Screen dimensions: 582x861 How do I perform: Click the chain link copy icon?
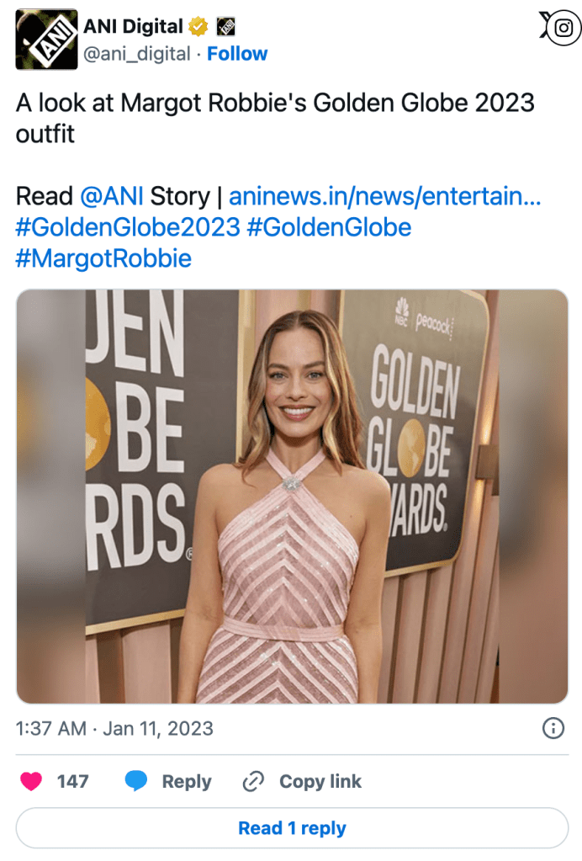tap(253, 781)
